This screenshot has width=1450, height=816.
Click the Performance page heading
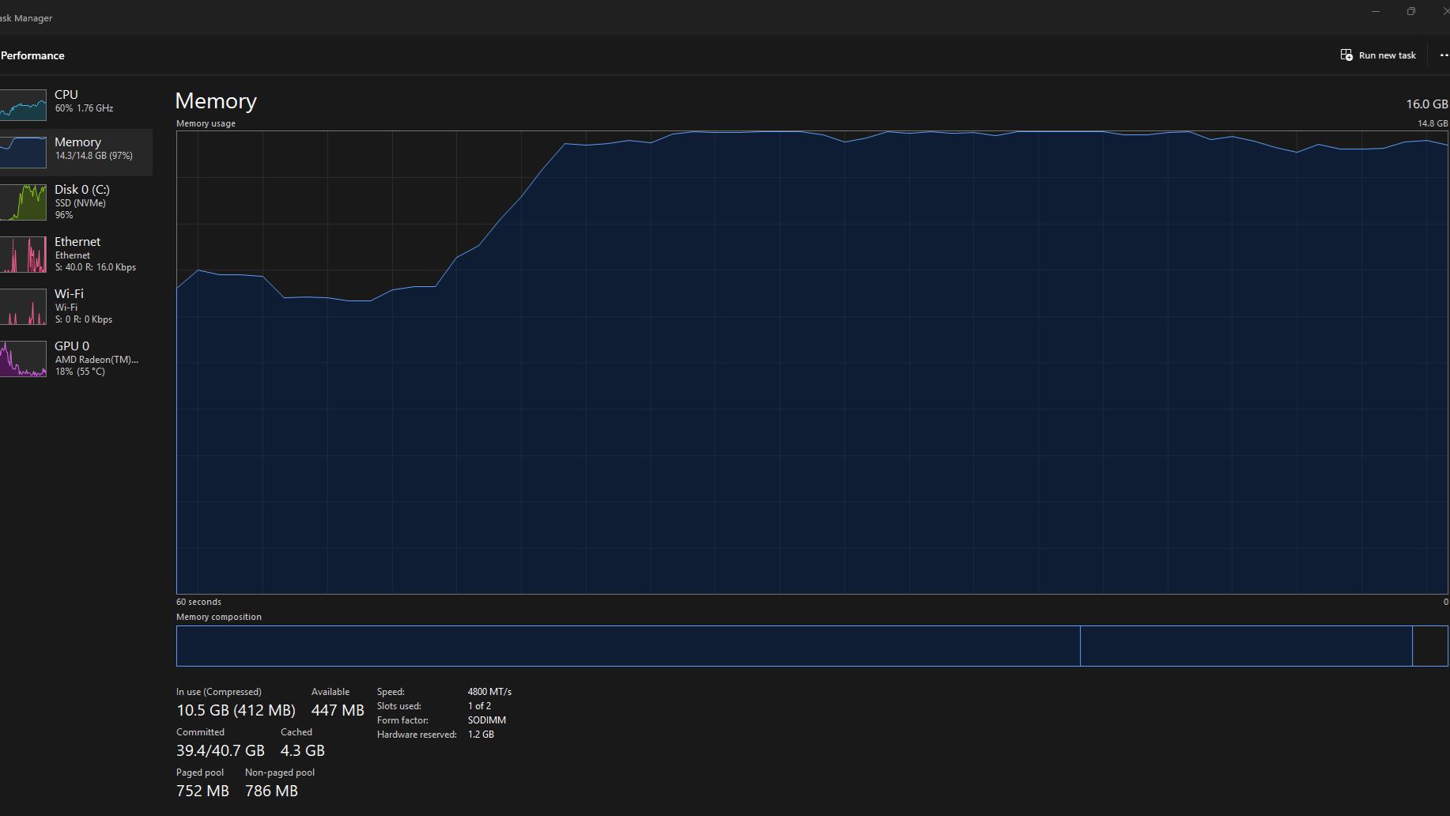click(x=32, y=55)
